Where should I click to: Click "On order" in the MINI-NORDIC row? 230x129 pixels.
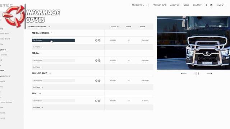(x=145, y=81)
